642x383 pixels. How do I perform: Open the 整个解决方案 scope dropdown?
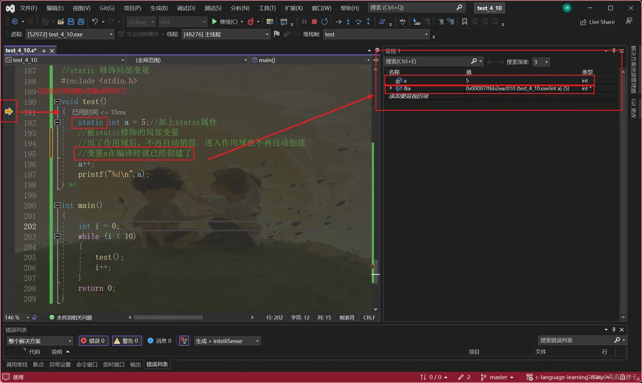(40, 341)
